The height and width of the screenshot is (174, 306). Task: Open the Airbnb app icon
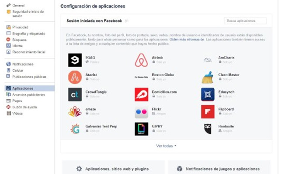tap(141, 60)
